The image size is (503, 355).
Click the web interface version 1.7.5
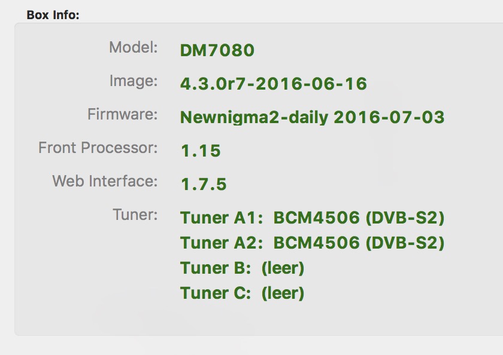204,185
